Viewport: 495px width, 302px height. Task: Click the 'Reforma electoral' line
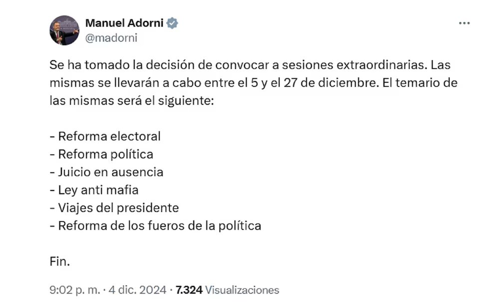tap(109, 136)
